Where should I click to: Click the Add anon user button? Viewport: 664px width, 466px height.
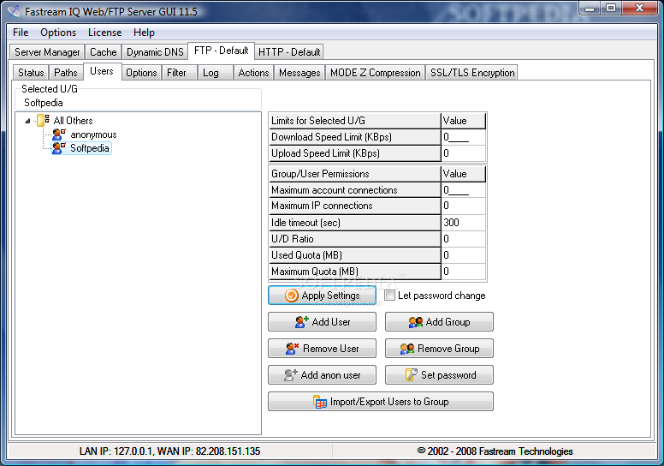(323, 375)
